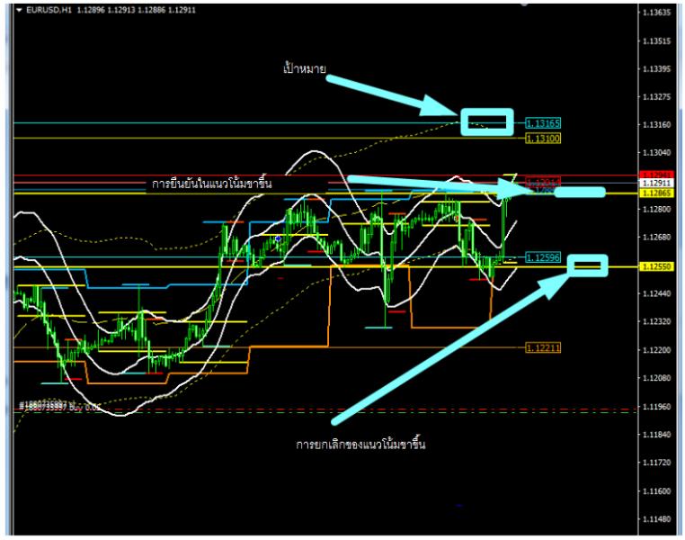This screenshot has height=540, width=685.
Task: Click the yellow 1.12550 price tag on axis
Action: pos(656,266)
